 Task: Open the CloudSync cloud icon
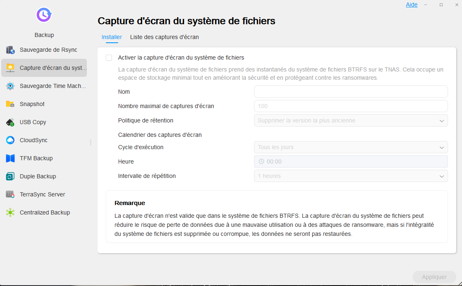pos(10,140)
